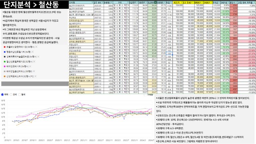This screenshot has height=144, width=256.
Task: Open the 구조 column filter dropdown
Action: 128,2
